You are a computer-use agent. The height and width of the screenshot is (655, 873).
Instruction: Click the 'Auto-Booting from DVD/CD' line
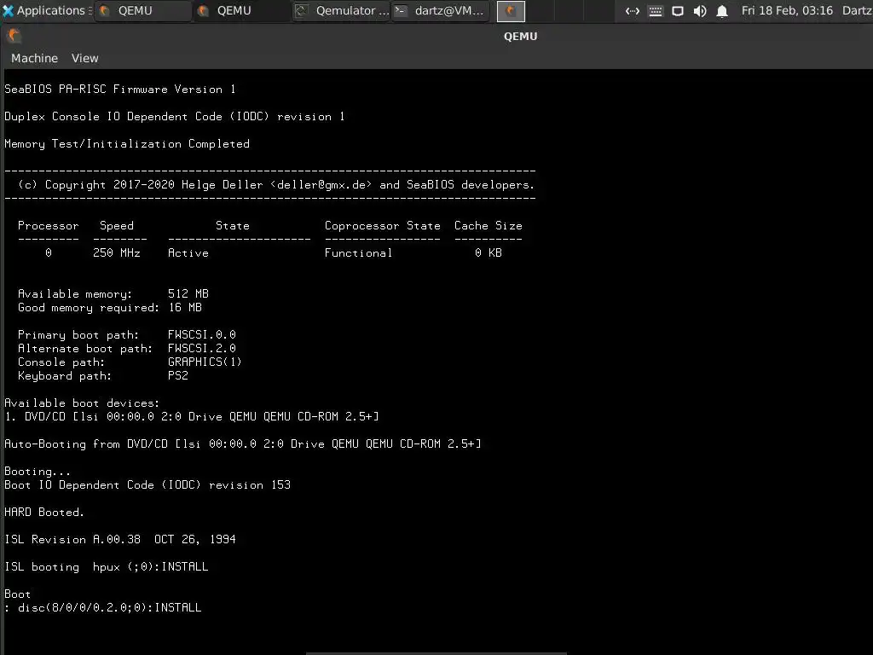243,443
